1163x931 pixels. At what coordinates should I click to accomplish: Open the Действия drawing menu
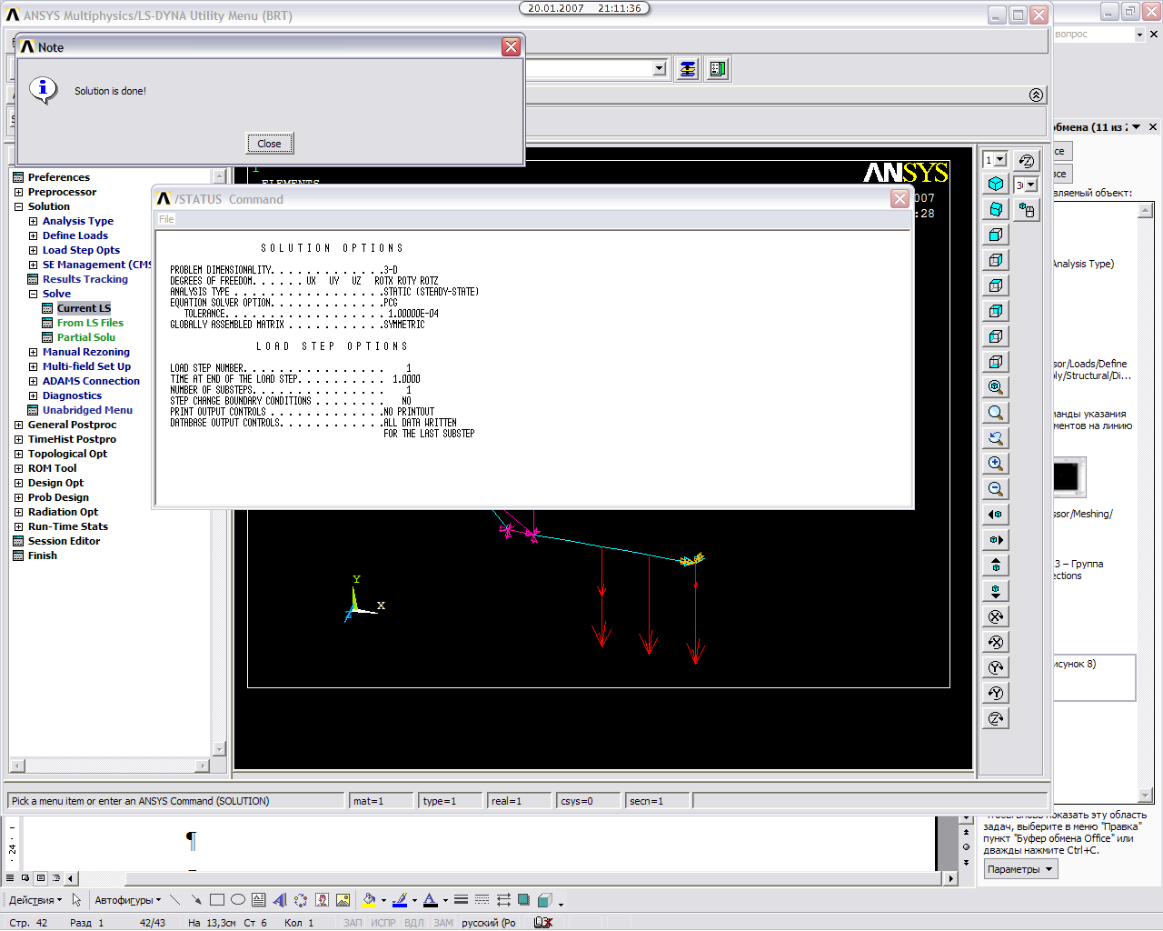point(35,900)
